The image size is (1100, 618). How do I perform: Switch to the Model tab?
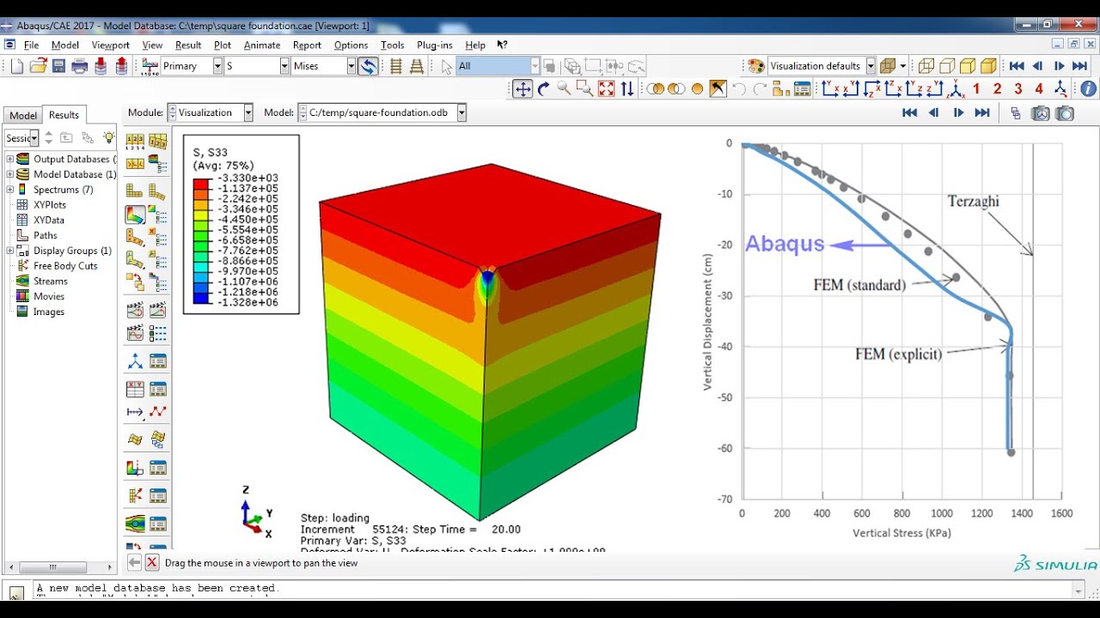(x=23, y=115)
